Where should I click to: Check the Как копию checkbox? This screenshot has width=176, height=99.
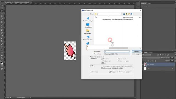[102, 59]
